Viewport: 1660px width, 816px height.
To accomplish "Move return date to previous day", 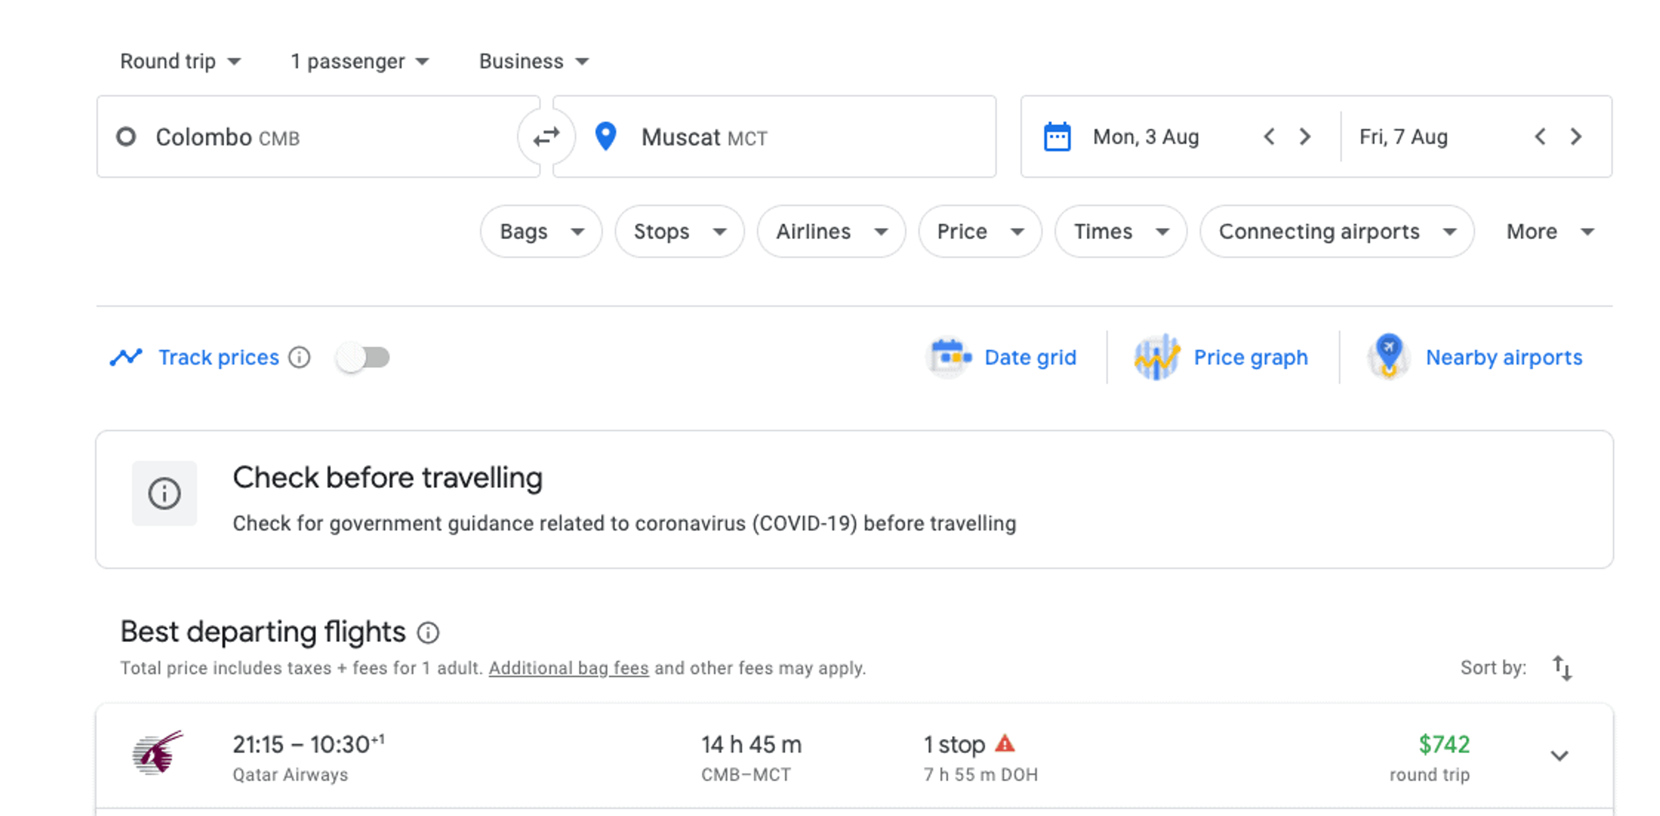I will click(1540, 137).
